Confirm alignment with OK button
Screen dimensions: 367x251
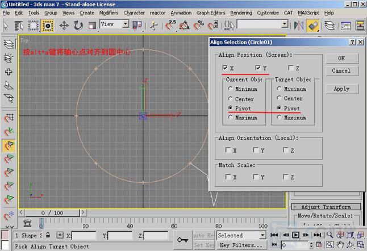[342, 58]
